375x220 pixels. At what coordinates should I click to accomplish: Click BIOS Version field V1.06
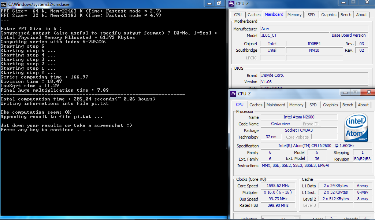click(314, 82)
